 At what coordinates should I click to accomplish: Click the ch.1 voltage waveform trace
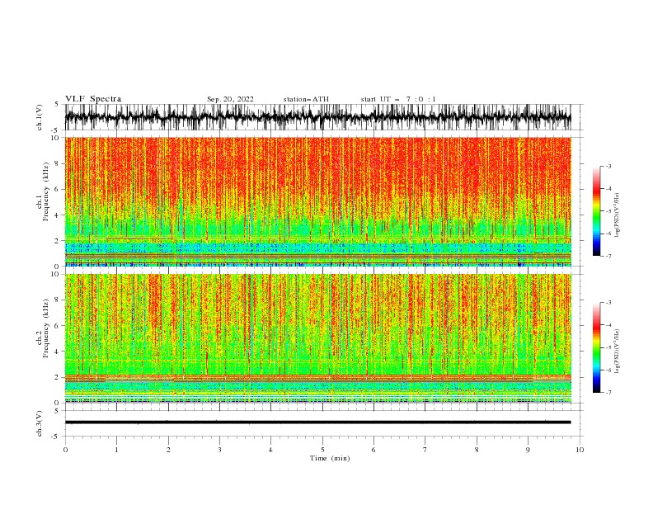pyautogui.click(x=317, y=117)
